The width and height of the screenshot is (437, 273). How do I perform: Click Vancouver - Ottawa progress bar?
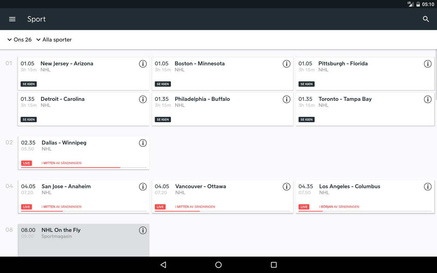[x=223, y=211]
